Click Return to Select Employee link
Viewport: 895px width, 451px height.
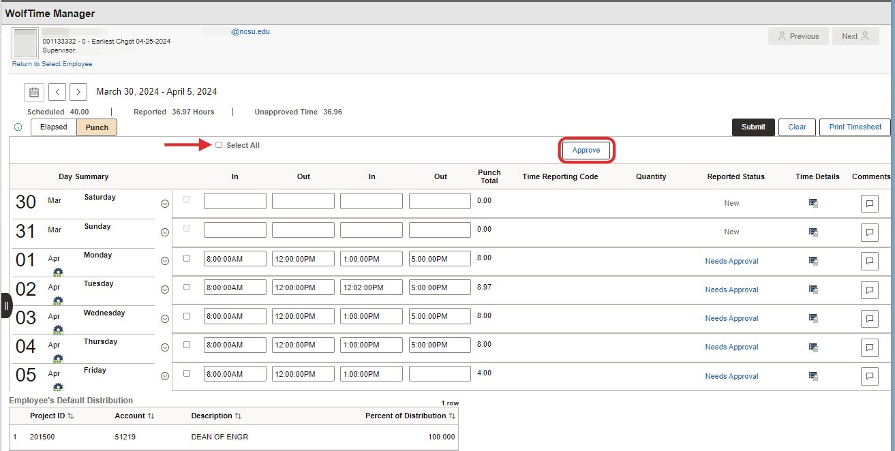[x=52, y=64]
